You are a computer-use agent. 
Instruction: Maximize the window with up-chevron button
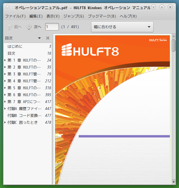[162, 7]
